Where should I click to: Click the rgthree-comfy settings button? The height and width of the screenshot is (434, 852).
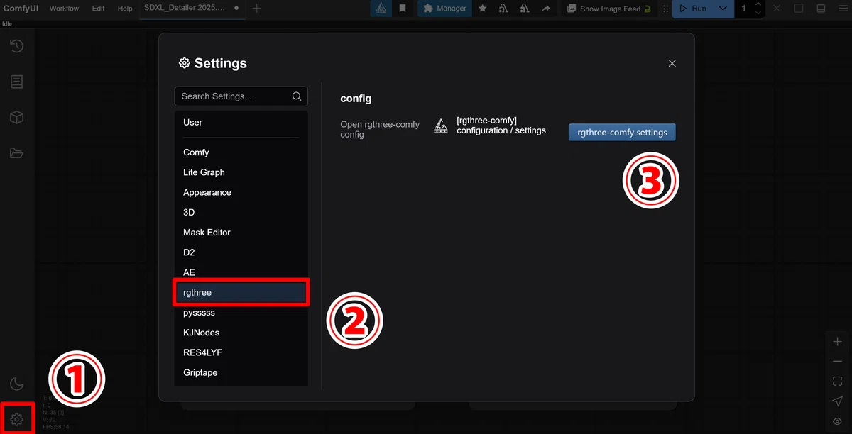622,132
